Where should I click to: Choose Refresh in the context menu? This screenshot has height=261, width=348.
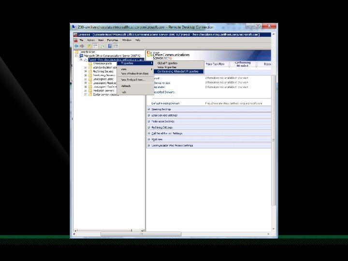click(x=135, y=86)
